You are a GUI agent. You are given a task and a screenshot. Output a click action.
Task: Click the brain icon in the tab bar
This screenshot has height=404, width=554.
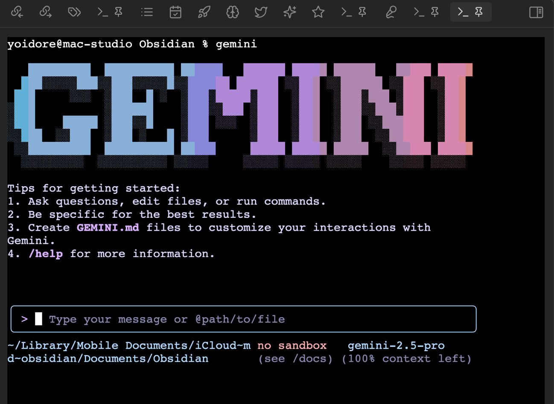(x=233, y=12)
